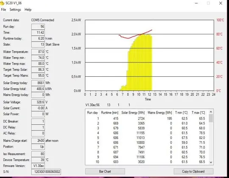Viewport: 229px width, 178px height.
Task: Select solar energy value 5839
Action: pyautogui.click(x=141, y=128)
